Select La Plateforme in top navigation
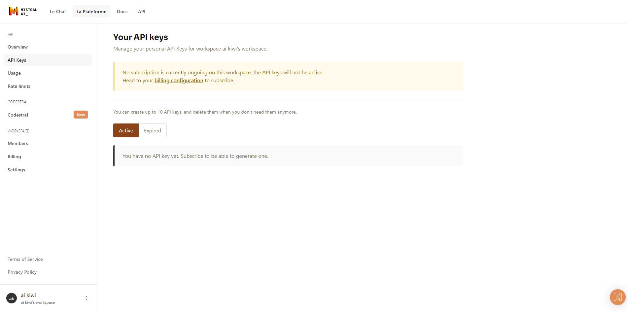Viewport: 627px width, 312px height. pos(91,12)
